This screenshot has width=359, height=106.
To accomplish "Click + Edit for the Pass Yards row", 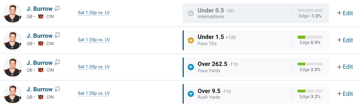I will tap(345, 67).
